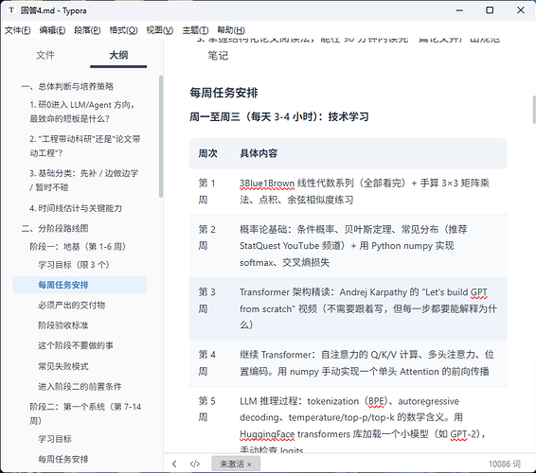Go to outline item 4. 时间线估计与关键能力
This screenshot has width=536, height=473.
76,208
